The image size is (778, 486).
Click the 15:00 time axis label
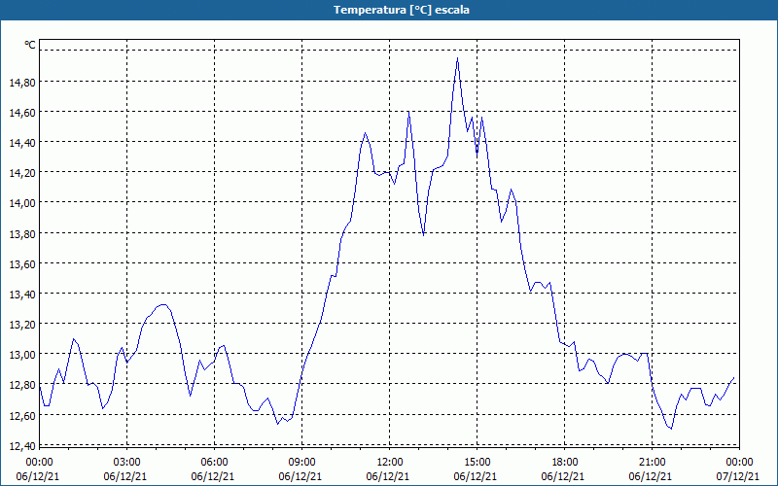(477, 463)
